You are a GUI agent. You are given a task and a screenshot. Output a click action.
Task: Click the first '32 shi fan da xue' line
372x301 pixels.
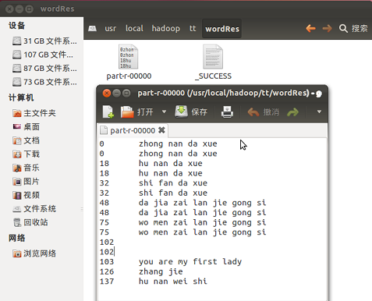coord(154,183)
